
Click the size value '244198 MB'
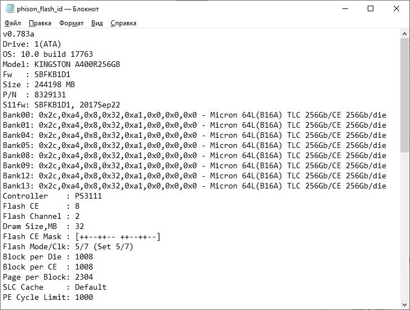[x=55, y=85]
